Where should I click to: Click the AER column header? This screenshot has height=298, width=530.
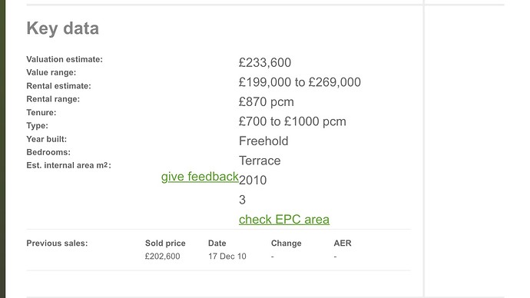pyautogui.click(x=343, y=243)
